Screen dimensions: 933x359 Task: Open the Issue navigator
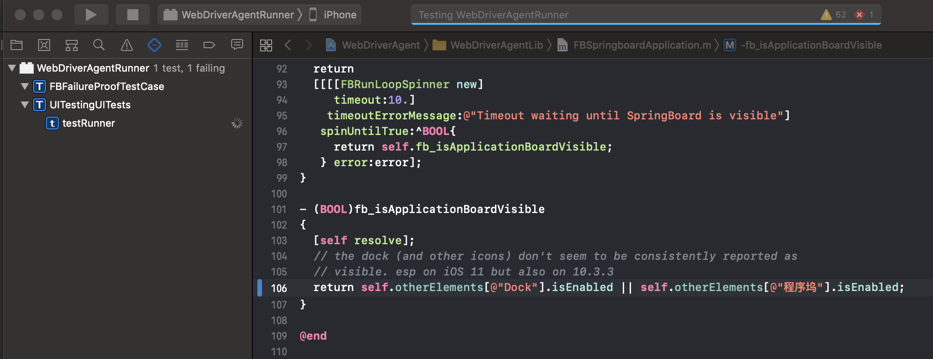(x=127, y=45)
